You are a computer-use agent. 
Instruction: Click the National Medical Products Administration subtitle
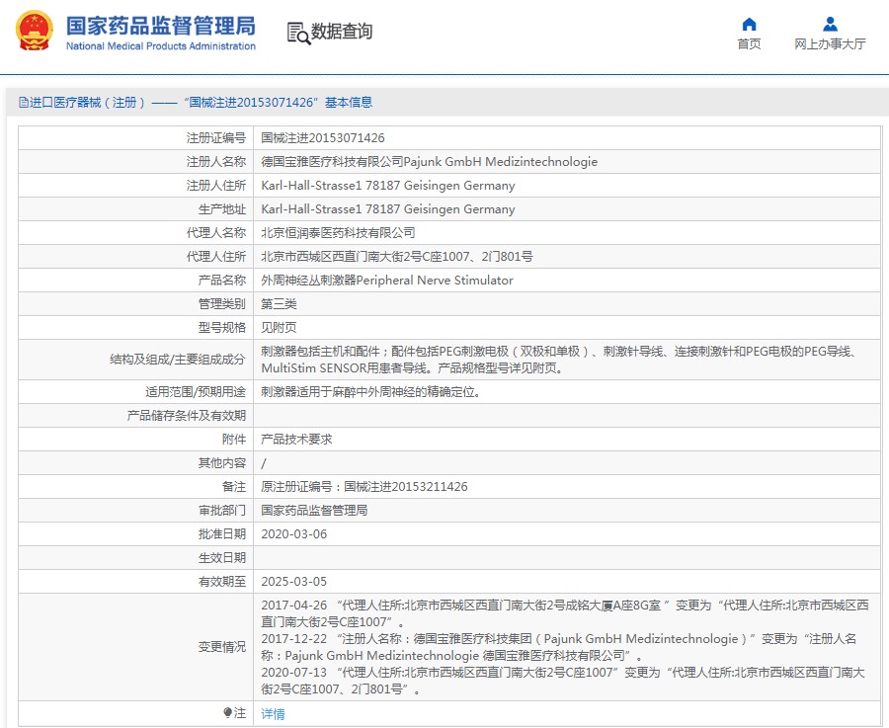[160, 46]
